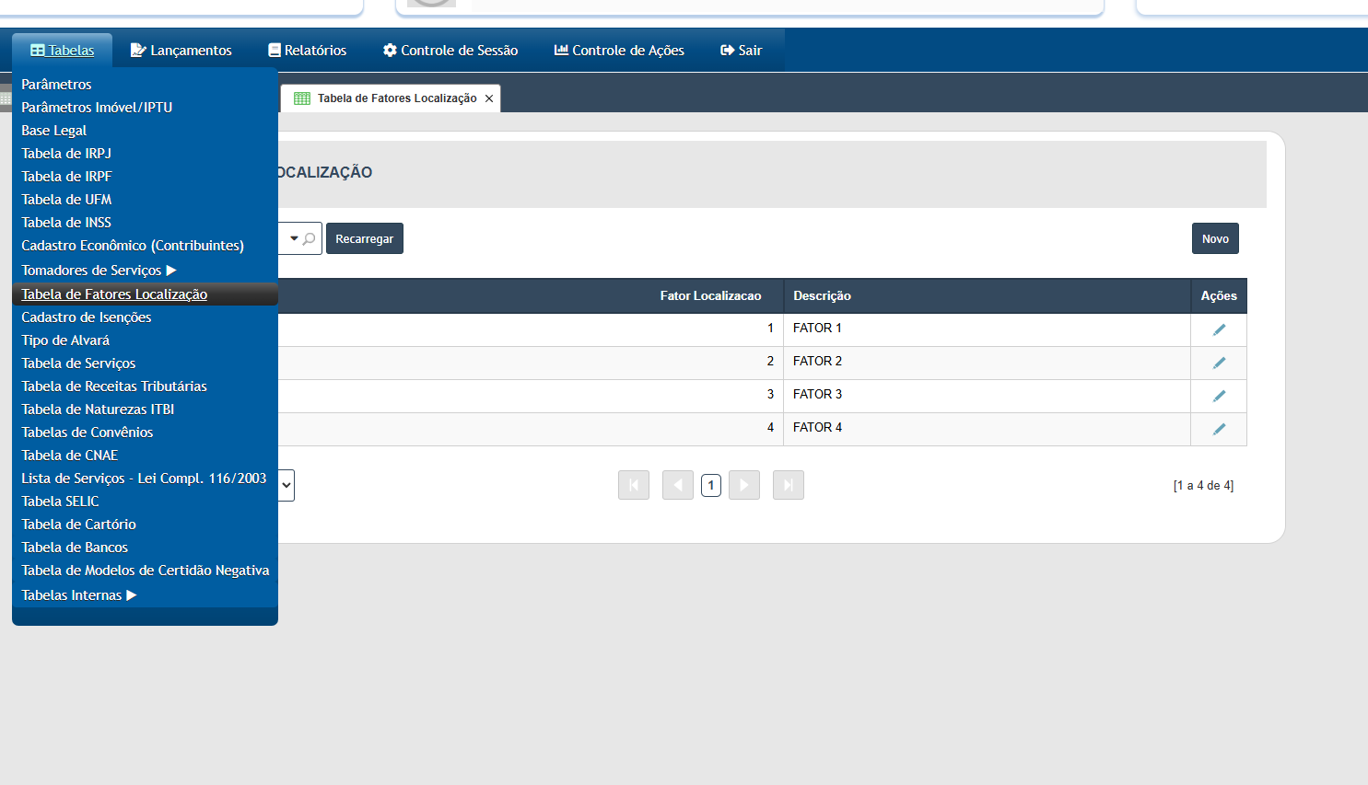Select page number 1 in the paginator

(x=711, y=485)
